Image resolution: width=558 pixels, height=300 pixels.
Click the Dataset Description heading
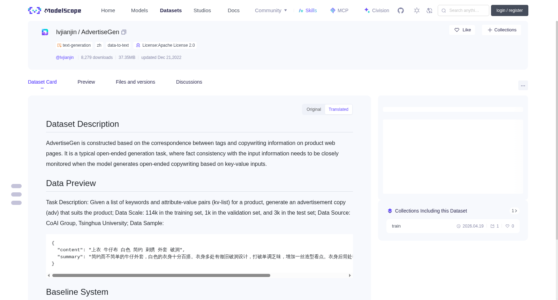tap(82, 124)
